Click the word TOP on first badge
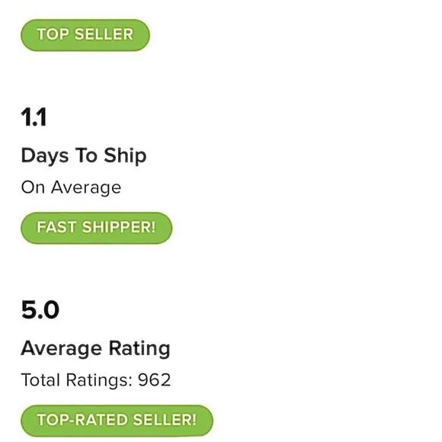442x442 pixels. tap(53, 34)
